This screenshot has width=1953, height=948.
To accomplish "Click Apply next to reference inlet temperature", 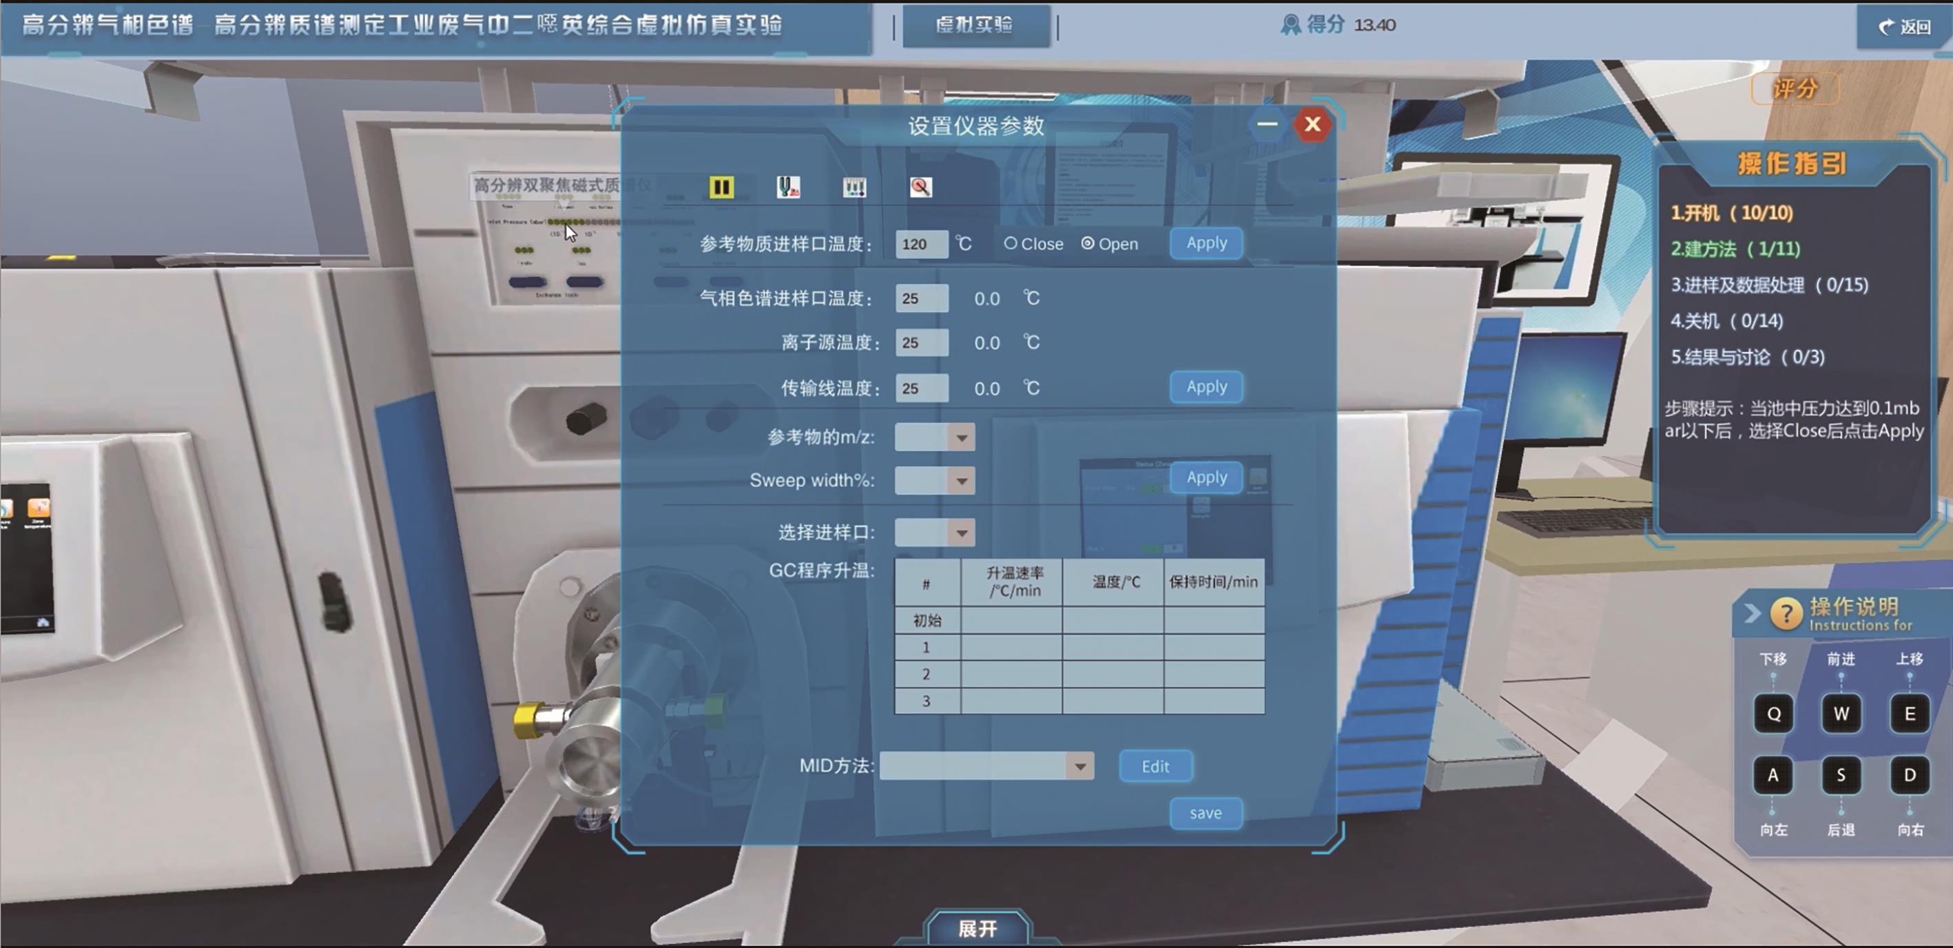I will tap(1206, 243).
